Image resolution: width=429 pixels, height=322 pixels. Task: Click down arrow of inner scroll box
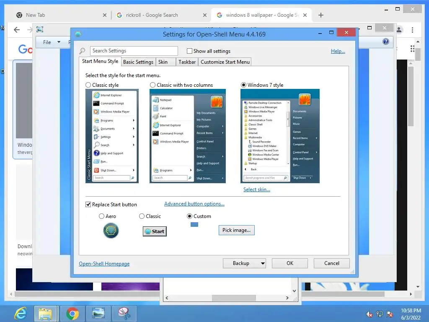point(295,291)
